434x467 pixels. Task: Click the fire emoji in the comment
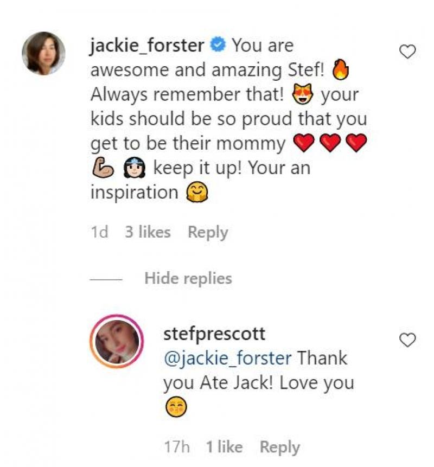[x=341, y=69]
